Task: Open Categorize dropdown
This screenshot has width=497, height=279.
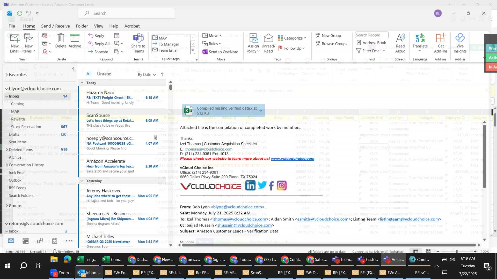Action: coord(292,38)
